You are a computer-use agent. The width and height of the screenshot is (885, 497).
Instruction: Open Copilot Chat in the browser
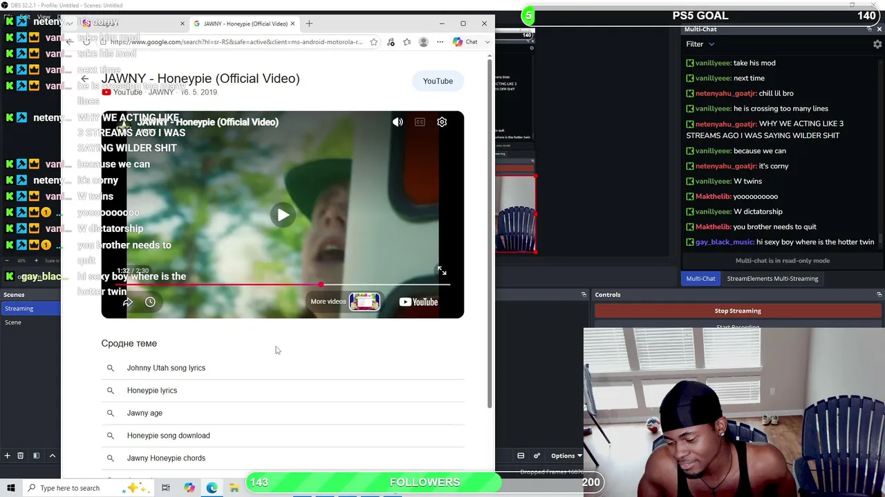[465, 42]
